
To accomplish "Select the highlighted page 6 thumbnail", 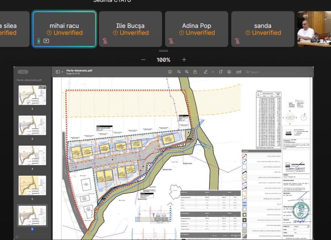I will click(32, 215).
